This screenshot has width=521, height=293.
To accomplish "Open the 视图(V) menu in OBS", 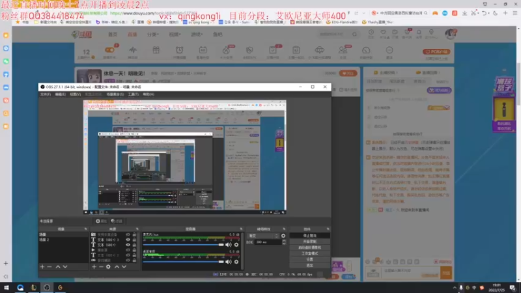I will pyautogui.click(x=75, y=94).
